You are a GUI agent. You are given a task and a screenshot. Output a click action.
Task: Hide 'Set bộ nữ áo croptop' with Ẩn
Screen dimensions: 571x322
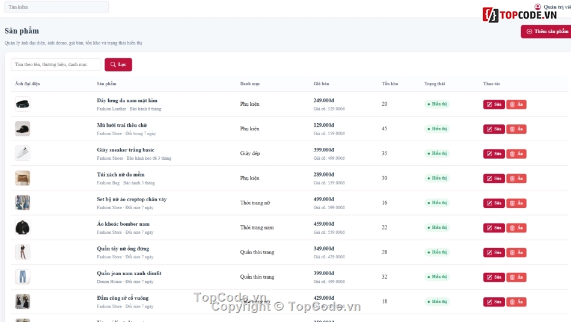(516, 204)
